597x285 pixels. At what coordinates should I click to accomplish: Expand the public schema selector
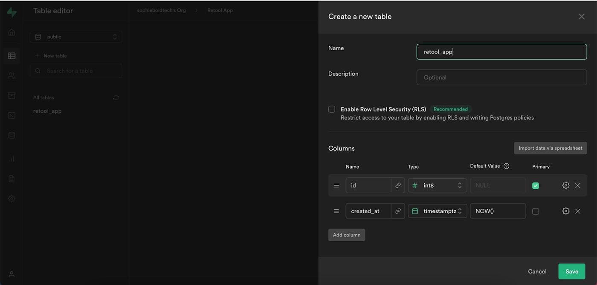point(76,37)
